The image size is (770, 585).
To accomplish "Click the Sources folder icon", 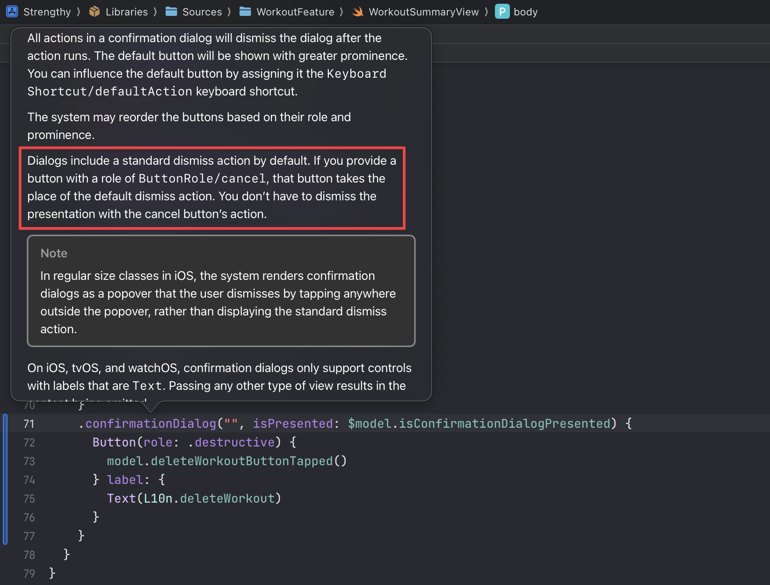I will [171, 12].
